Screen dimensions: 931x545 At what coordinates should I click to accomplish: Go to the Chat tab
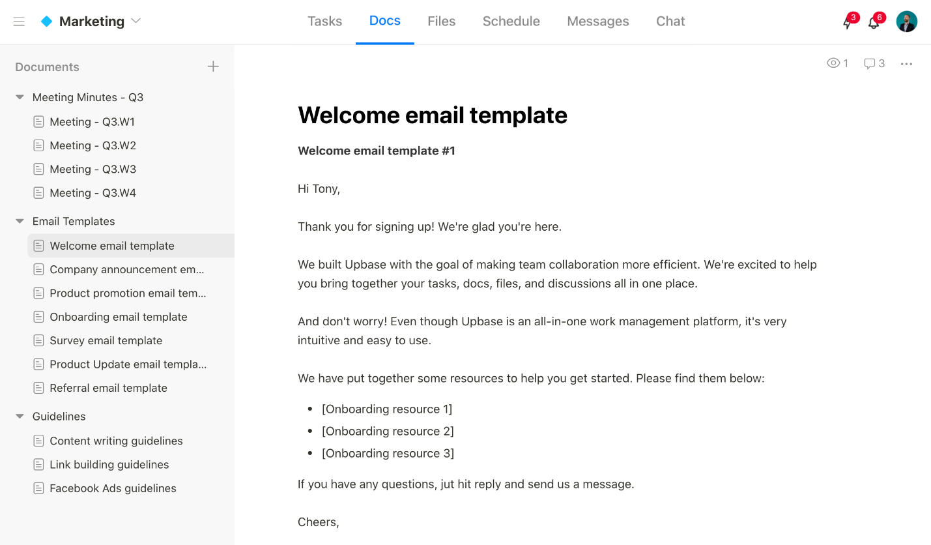click(x=670, y=22)
